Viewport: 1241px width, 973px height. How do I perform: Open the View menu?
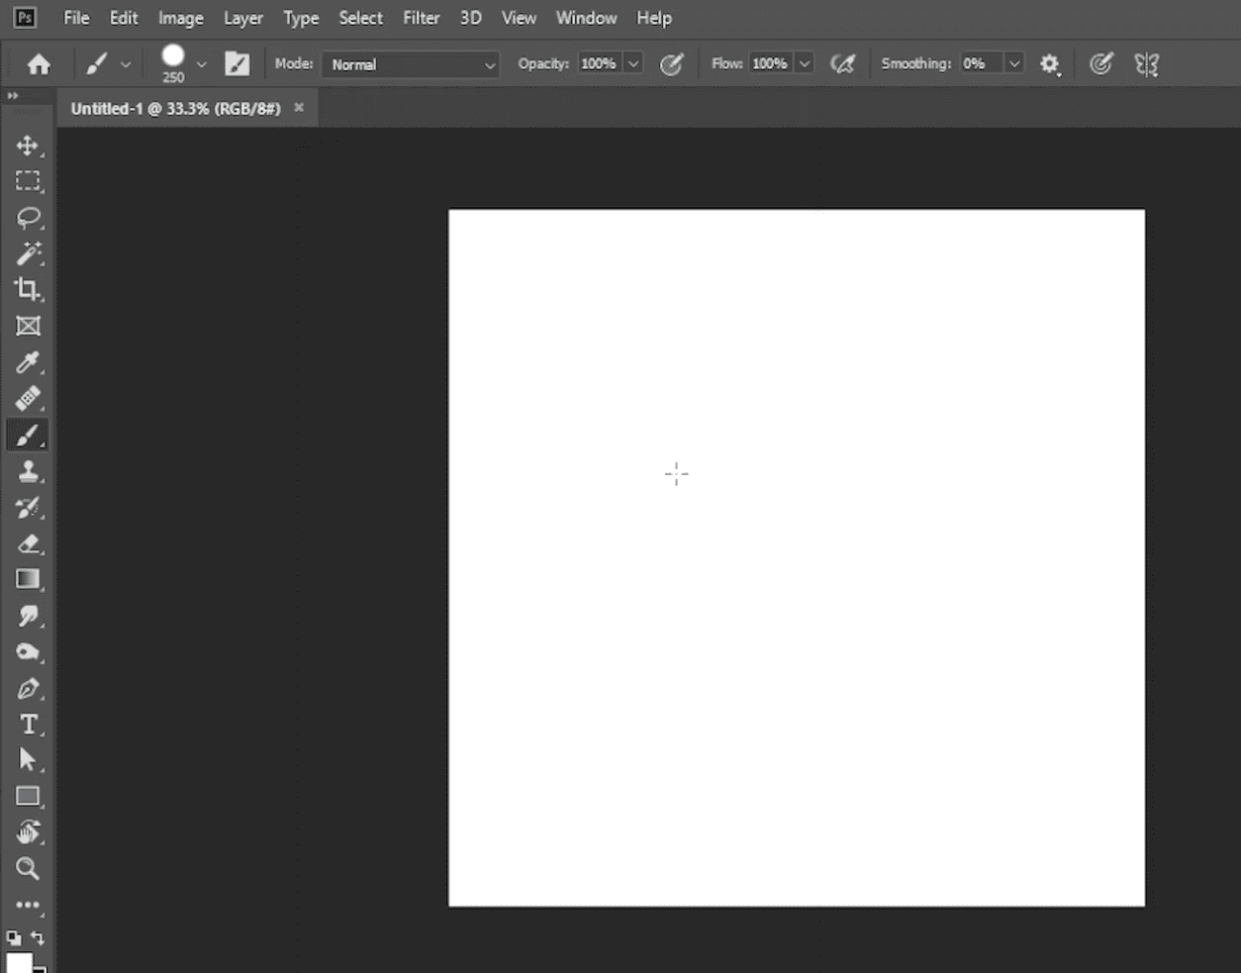[519, 18]
